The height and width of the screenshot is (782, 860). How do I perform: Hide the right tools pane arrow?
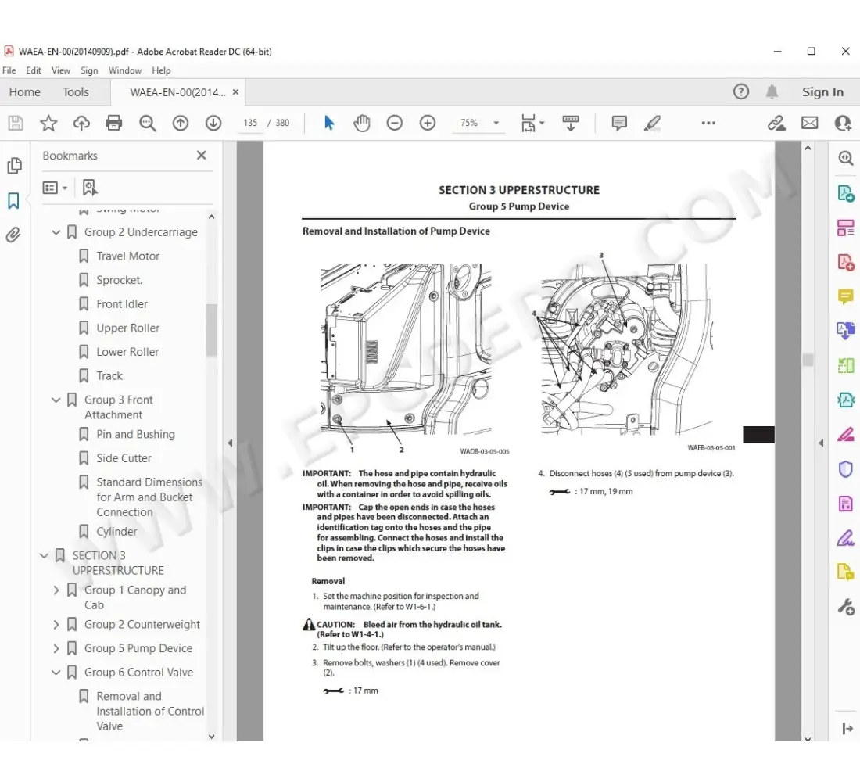(x=821, y=443)
